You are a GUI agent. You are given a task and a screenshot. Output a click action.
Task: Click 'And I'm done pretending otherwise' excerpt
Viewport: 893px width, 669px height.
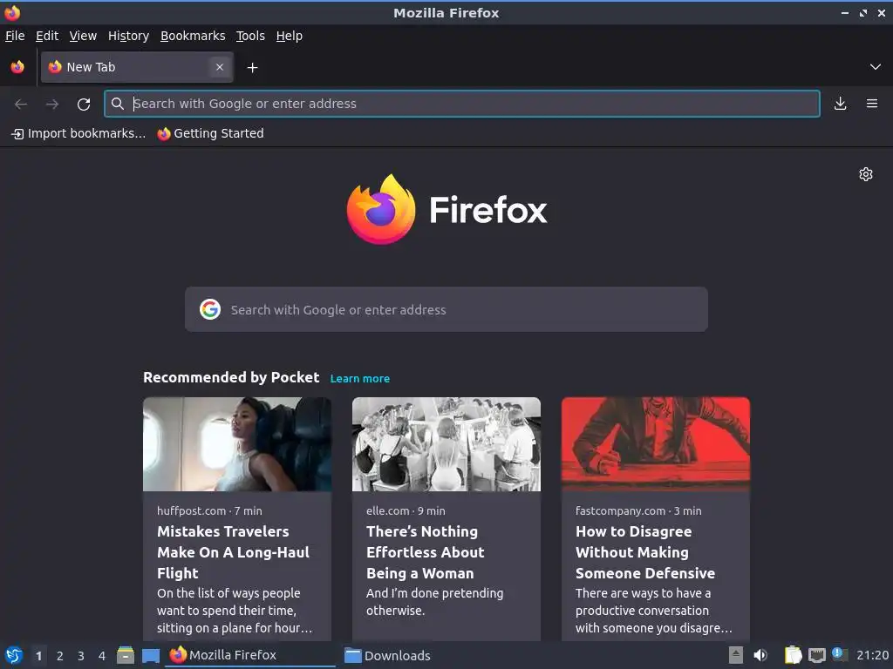434,602
